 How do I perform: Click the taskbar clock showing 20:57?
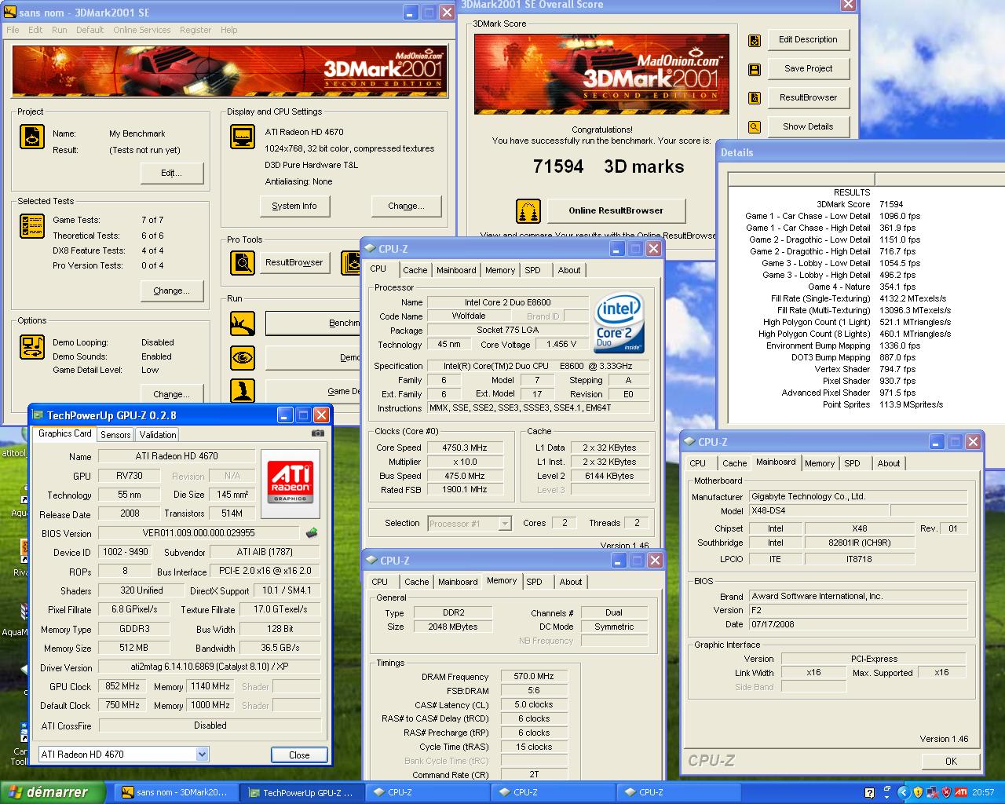click(x=983, y=793)
